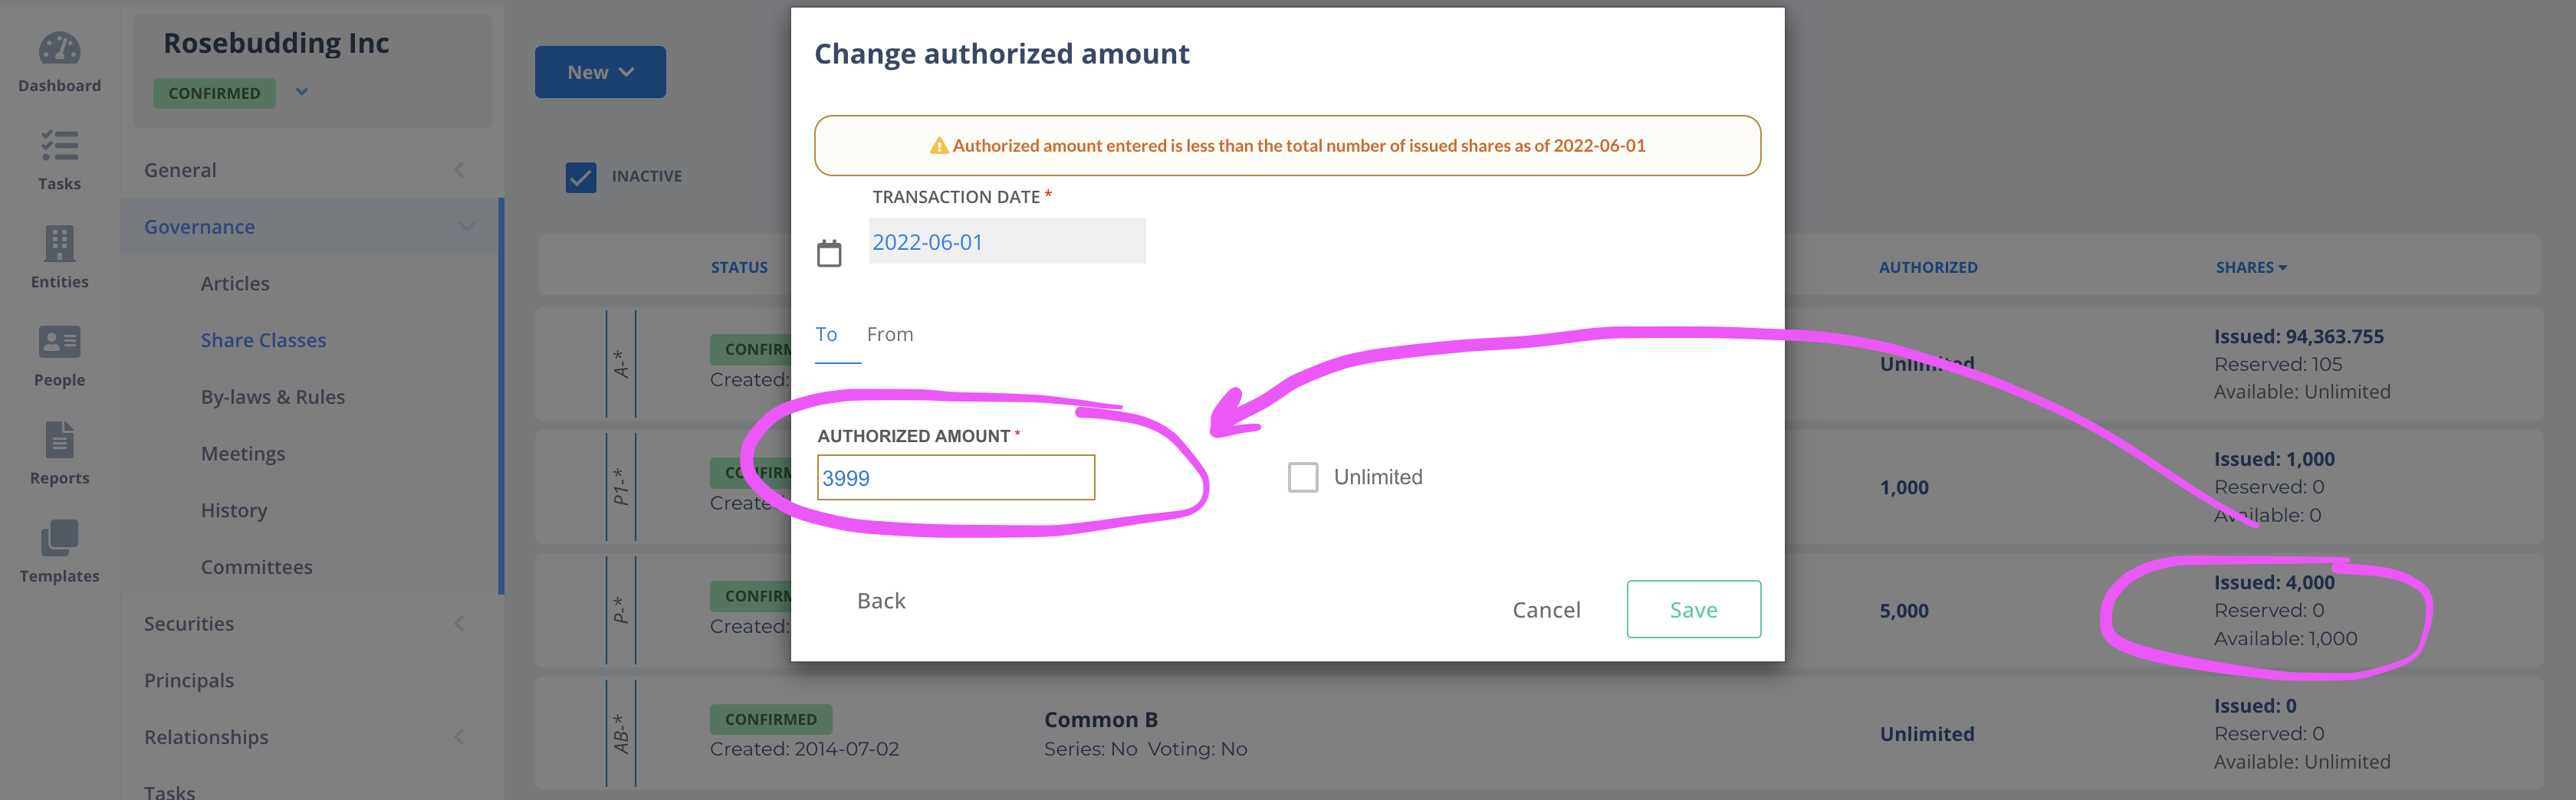
Task: Collapse the Governance section chevron
Action: [466, 226]
